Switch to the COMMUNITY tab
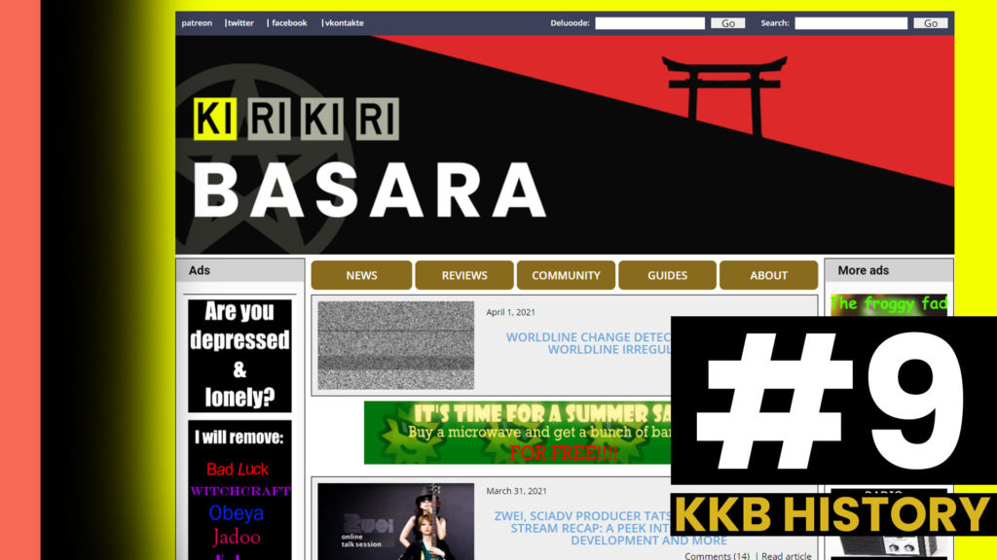997x560 pixels. pyautogui.click(x=566, y=275)
